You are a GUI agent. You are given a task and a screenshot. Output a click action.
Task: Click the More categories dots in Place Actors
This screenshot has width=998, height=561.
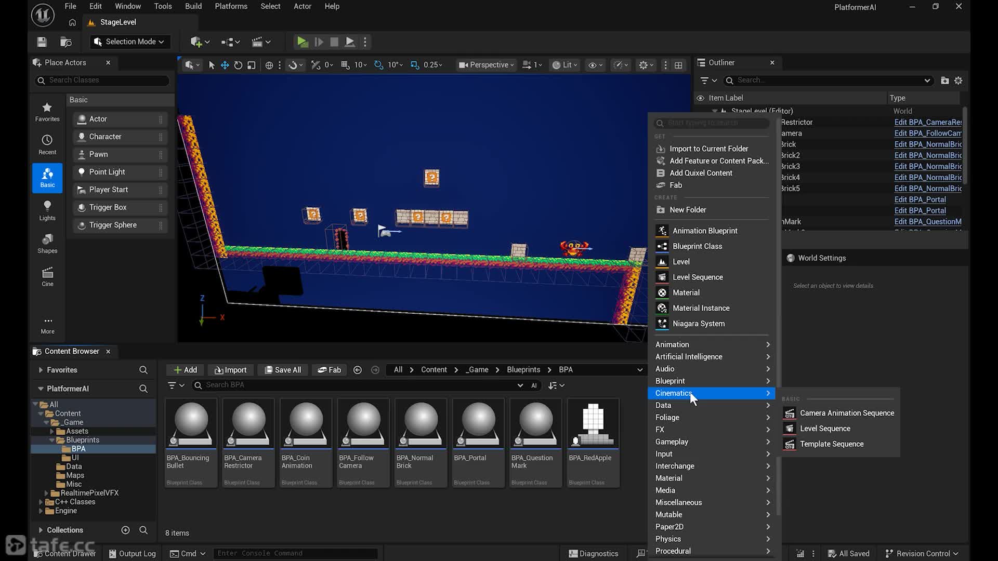tap(48, 325)
